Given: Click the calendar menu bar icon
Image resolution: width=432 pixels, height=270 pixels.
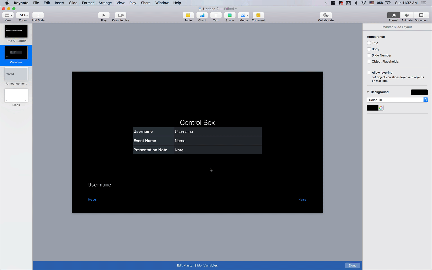Looking at the screenshot, I should [x=348, y=3].
